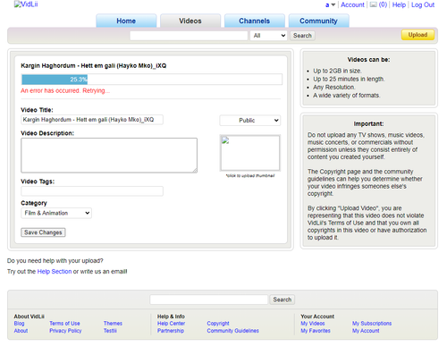
Task: Click the 'Important:' heading
Action: tap(368, 123)
